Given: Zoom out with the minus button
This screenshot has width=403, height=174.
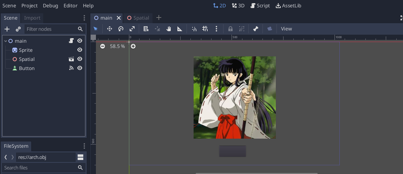Looking at the screenshot, I should pyautogui.click(x=103, y=46).
